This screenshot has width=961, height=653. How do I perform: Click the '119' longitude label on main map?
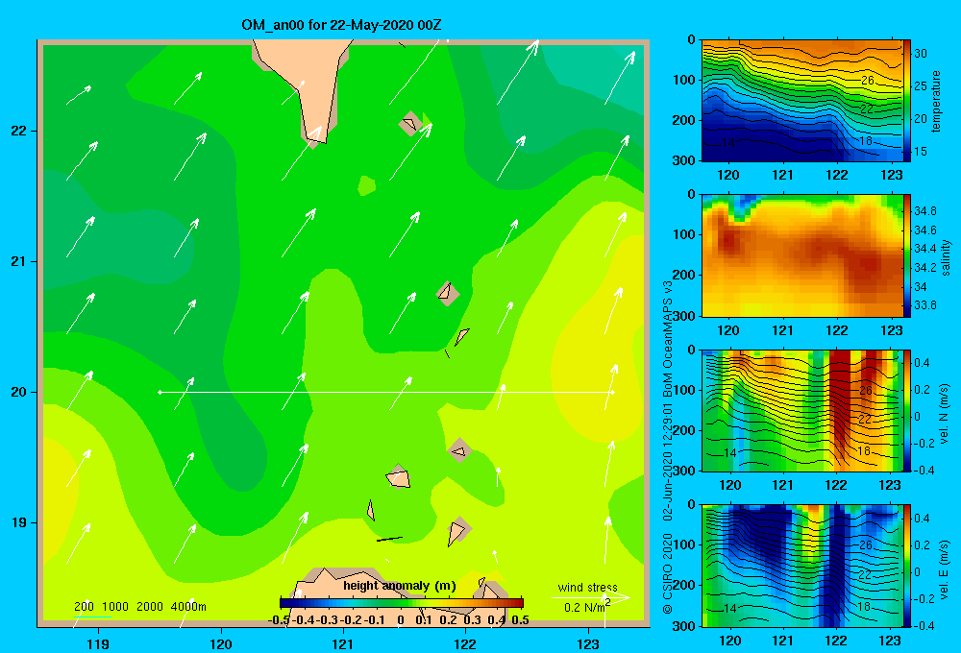98,643
